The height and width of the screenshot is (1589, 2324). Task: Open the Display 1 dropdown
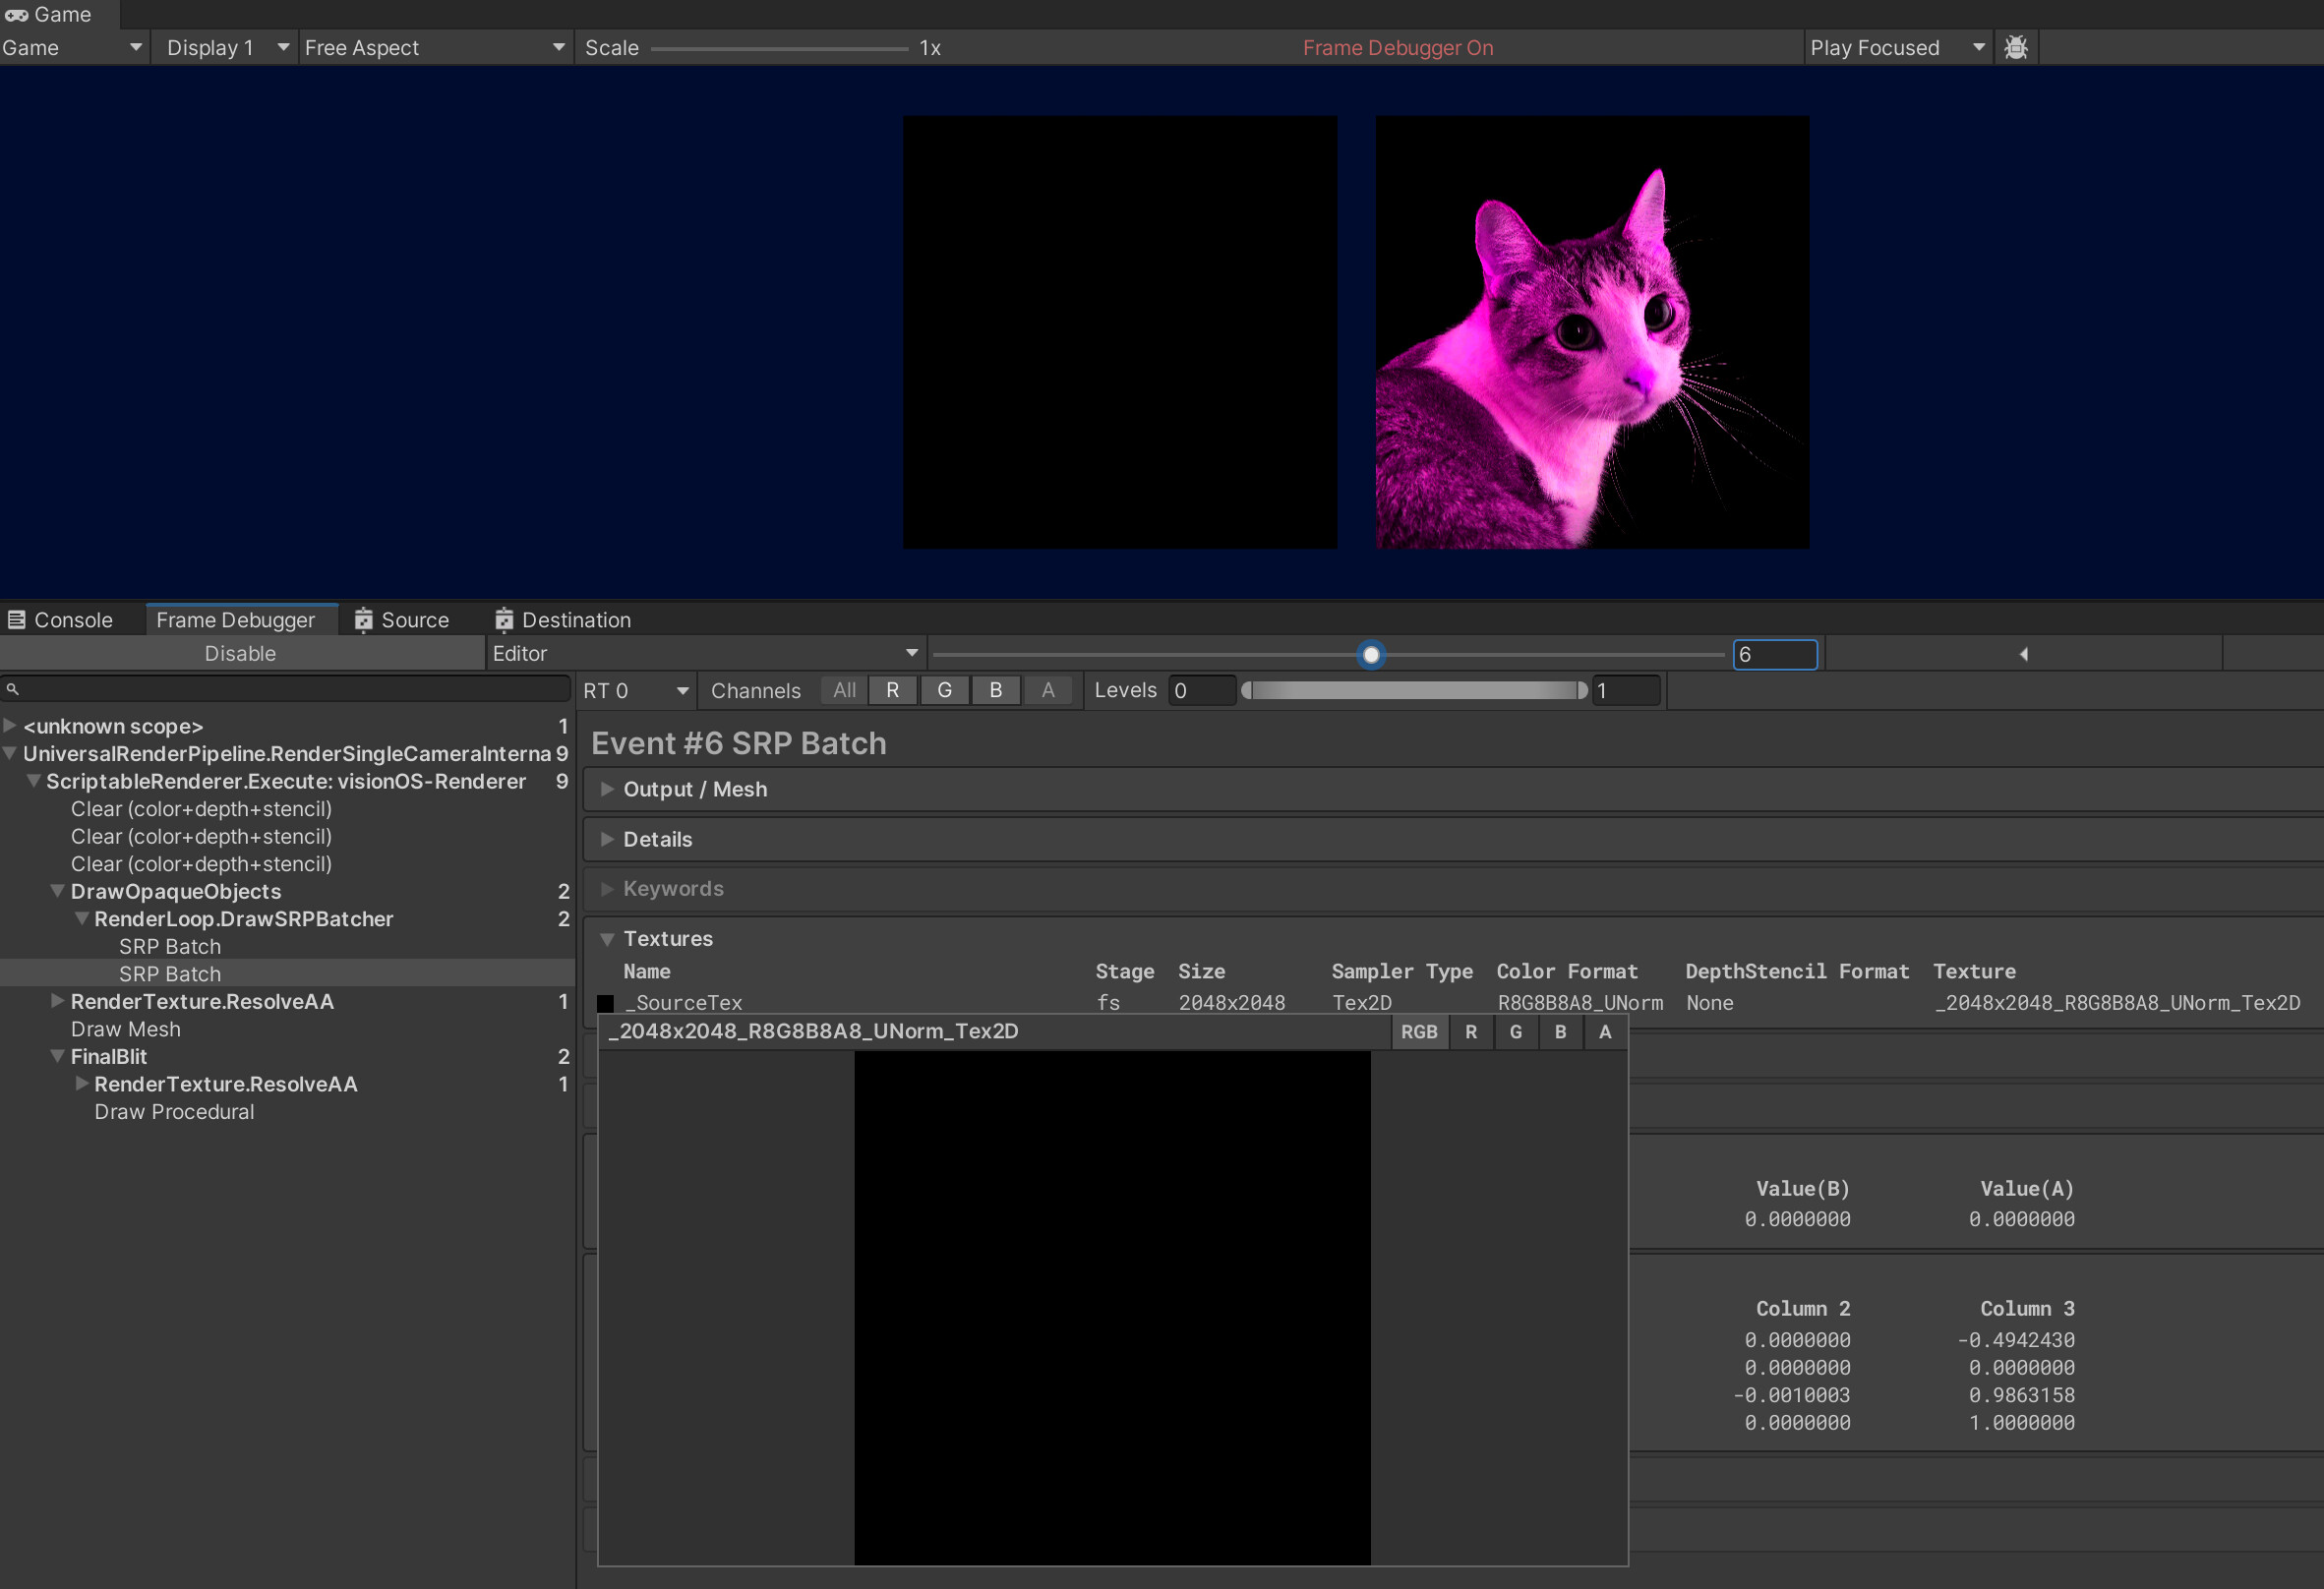[226, 47]
